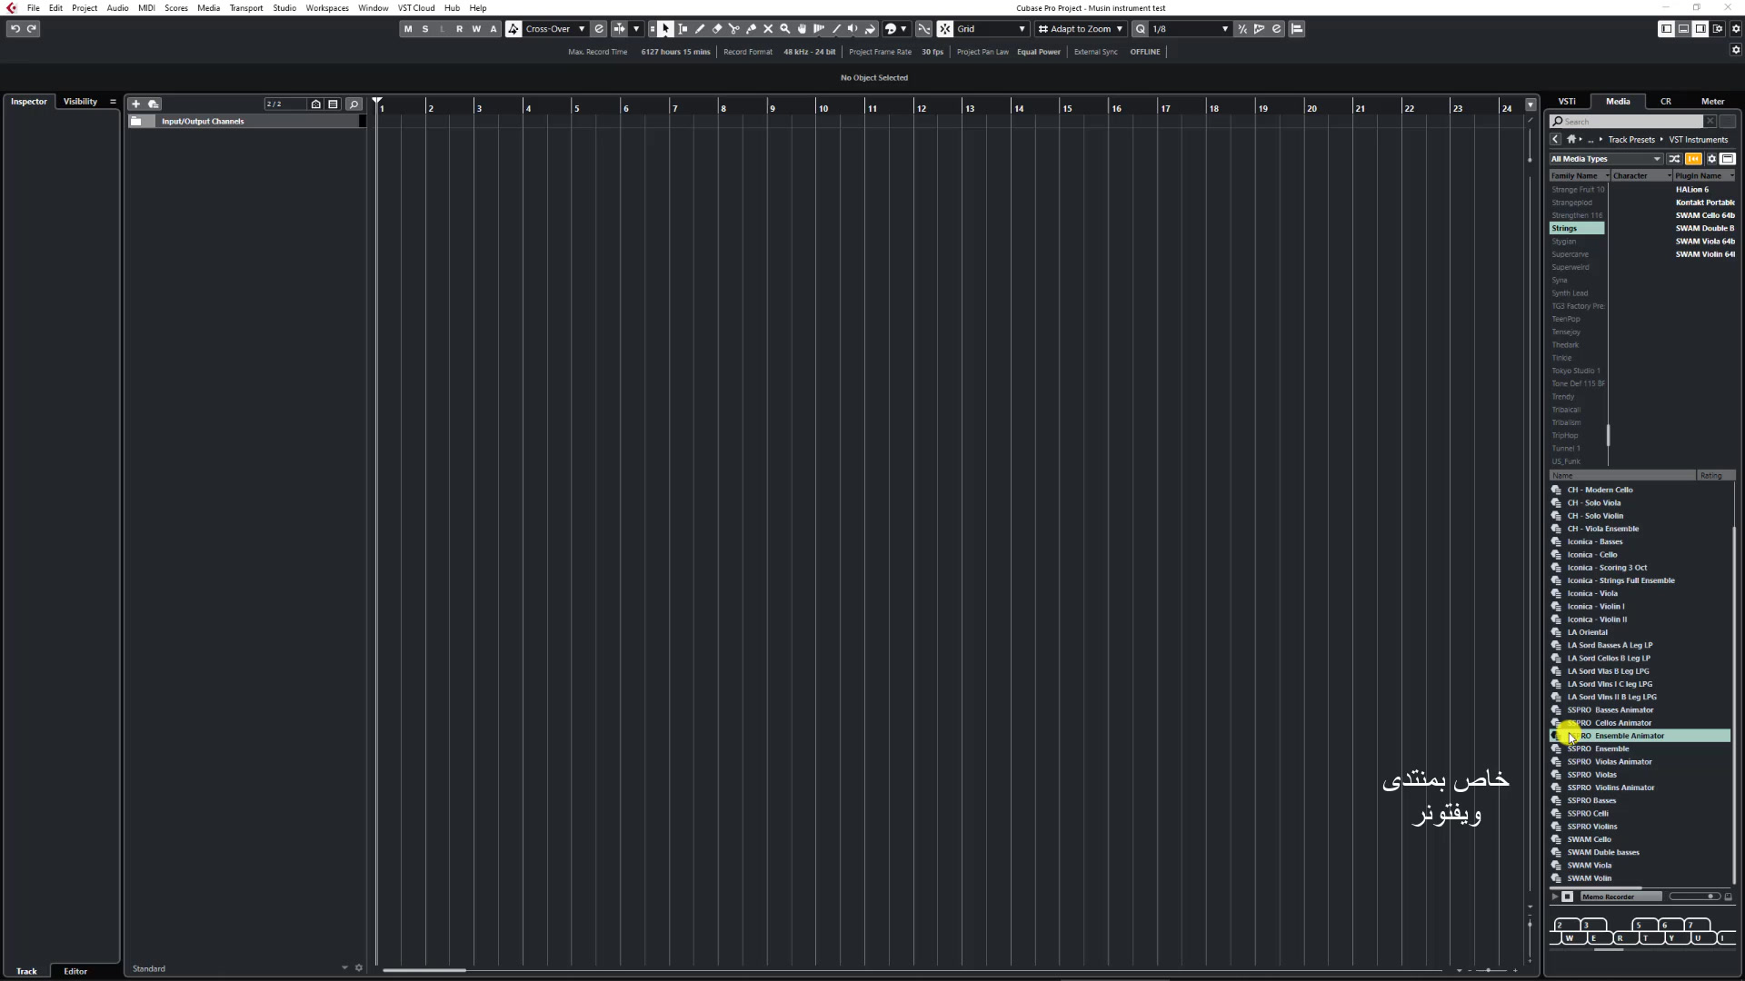This screenshot has height=981, width=1745.
Task: Click the stop button in the Media previewer
Action: point(1568,897)
